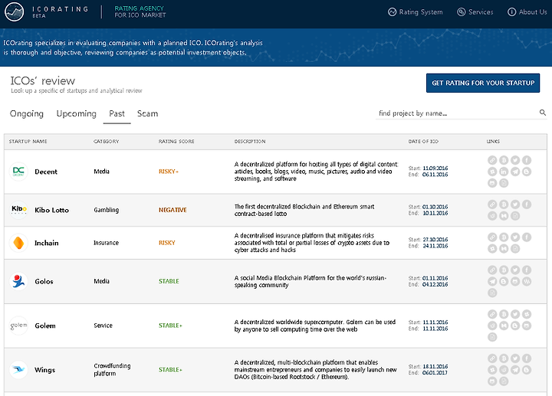
Task: Open Kibo Lotto's Reddit icon
Action: tap(492, 215)
